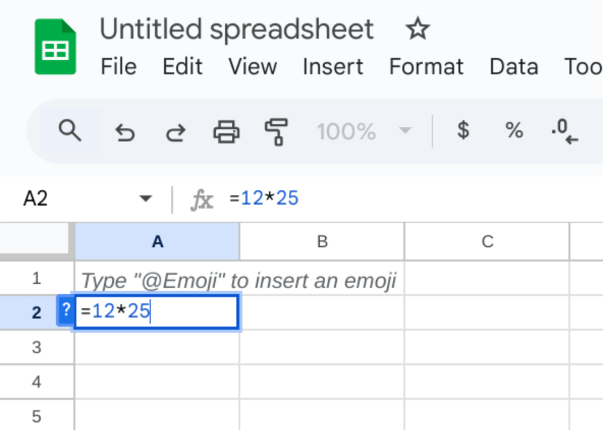603x430 pixels.
Task: Select column B header
Action: 322,241
